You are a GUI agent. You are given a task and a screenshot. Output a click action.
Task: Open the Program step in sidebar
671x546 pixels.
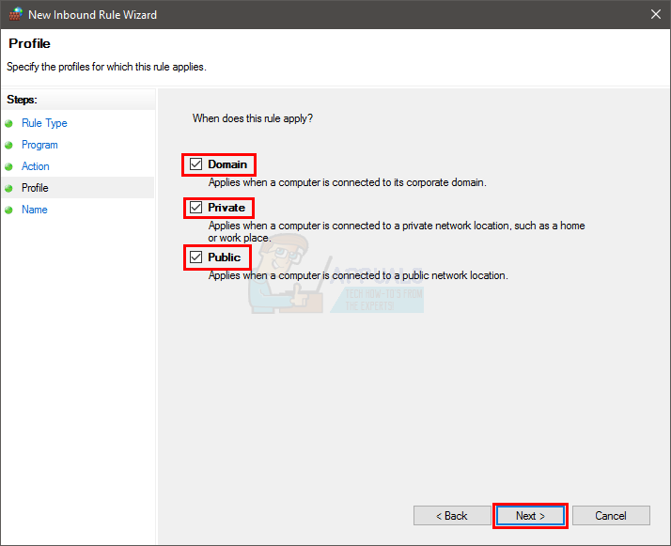39,145
